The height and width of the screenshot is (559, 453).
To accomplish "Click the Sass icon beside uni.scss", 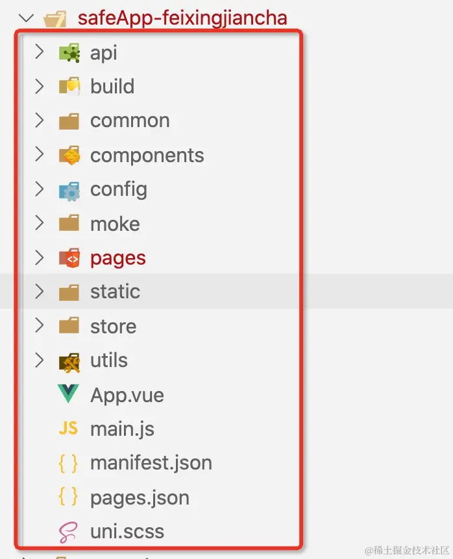I will 68,532.
